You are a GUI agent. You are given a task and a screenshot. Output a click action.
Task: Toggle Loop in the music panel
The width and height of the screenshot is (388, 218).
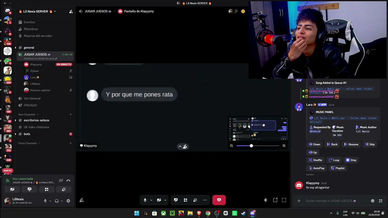pyautogui.click(x=334, y=160)
